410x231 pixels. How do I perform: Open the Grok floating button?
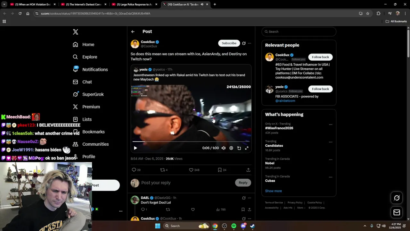[x=397, y=198]
